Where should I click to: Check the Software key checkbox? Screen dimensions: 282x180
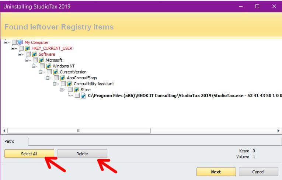coord(28,54)
